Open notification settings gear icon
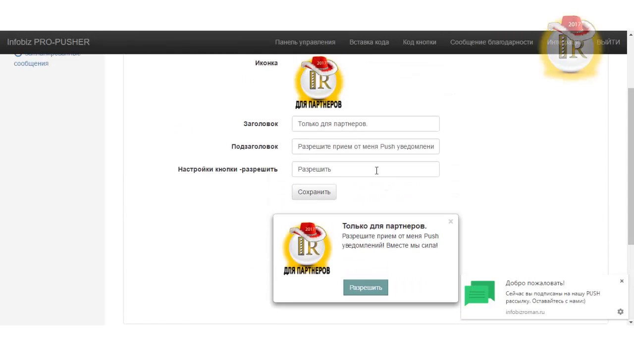634x356 pixels. pyautogui.click(x=620, y=311)
